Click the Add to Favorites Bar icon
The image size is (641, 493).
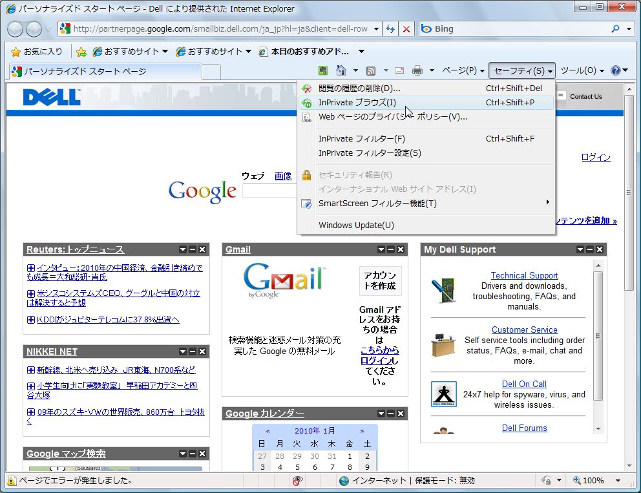click(81, 52)
